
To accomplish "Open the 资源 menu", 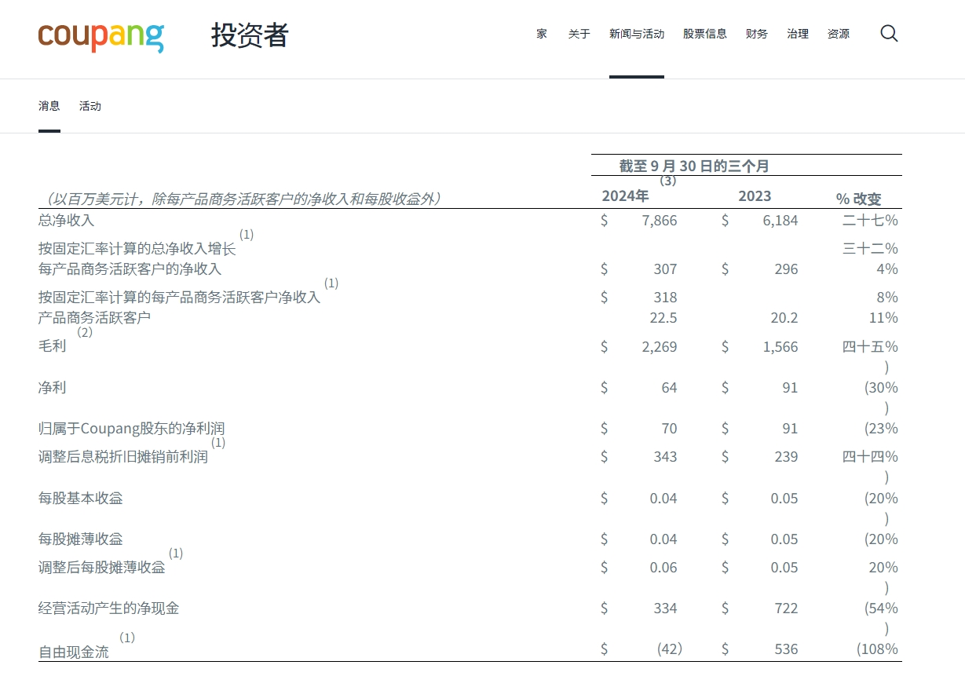I will (838, 34).
